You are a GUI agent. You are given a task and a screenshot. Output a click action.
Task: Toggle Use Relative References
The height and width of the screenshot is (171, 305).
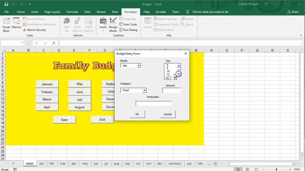tap(40, 24)
